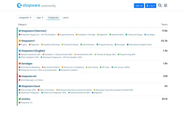Open Shopware Academy subcategory
The width and height of the screenshot is (185, 115).
[69, 70]
